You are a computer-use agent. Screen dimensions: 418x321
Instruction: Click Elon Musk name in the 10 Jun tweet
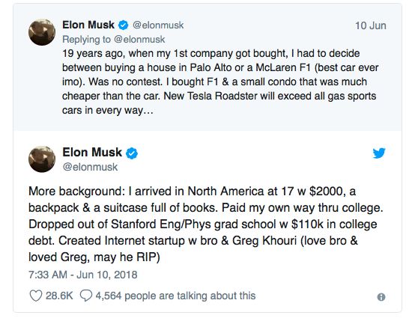click(88, 25)
